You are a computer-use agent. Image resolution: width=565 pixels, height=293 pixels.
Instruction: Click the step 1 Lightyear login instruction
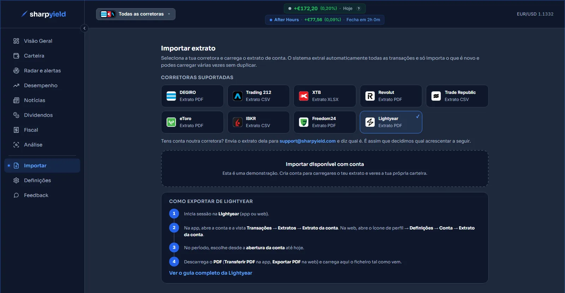click(x=226, y=214)
